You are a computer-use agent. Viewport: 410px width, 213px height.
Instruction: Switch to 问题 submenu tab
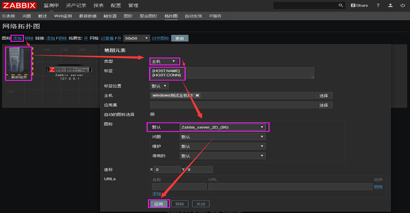[27, 16]
